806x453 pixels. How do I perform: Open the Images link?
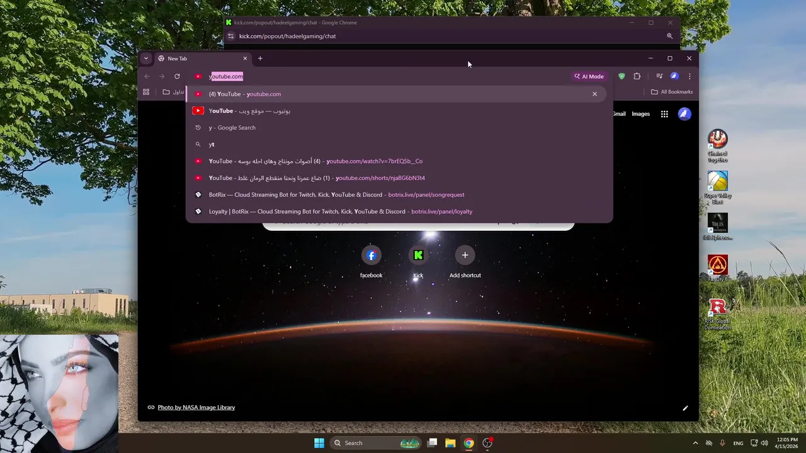[x=640, y=114]
